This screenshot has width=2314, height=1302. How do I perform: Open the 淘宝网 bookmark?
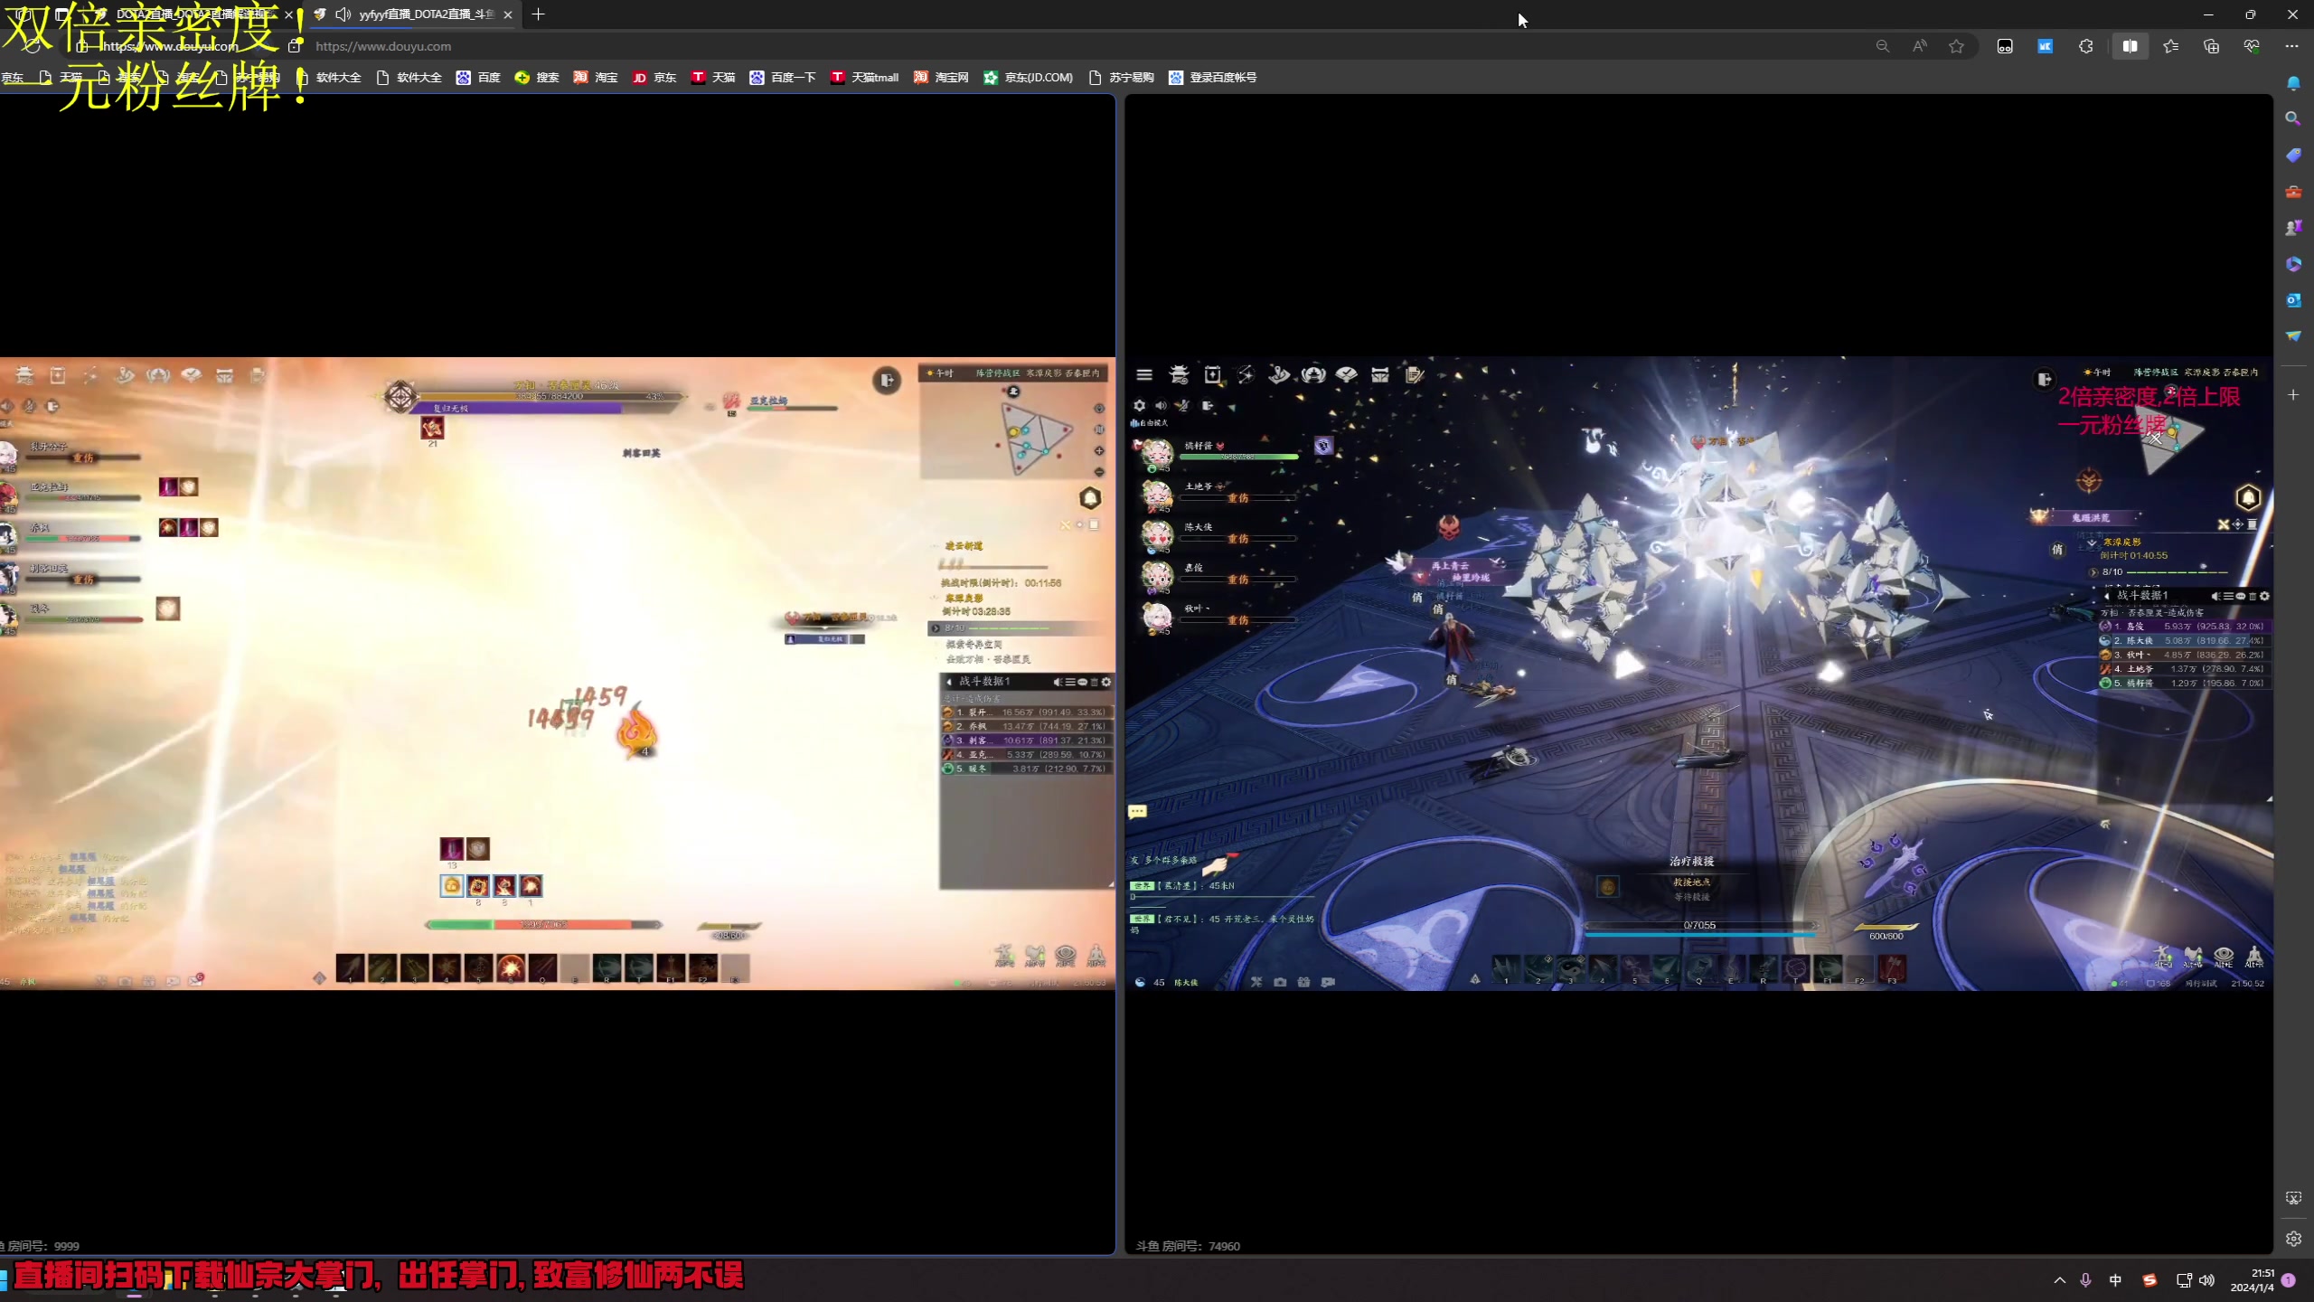pyautogui.click(x=941, y=78)
